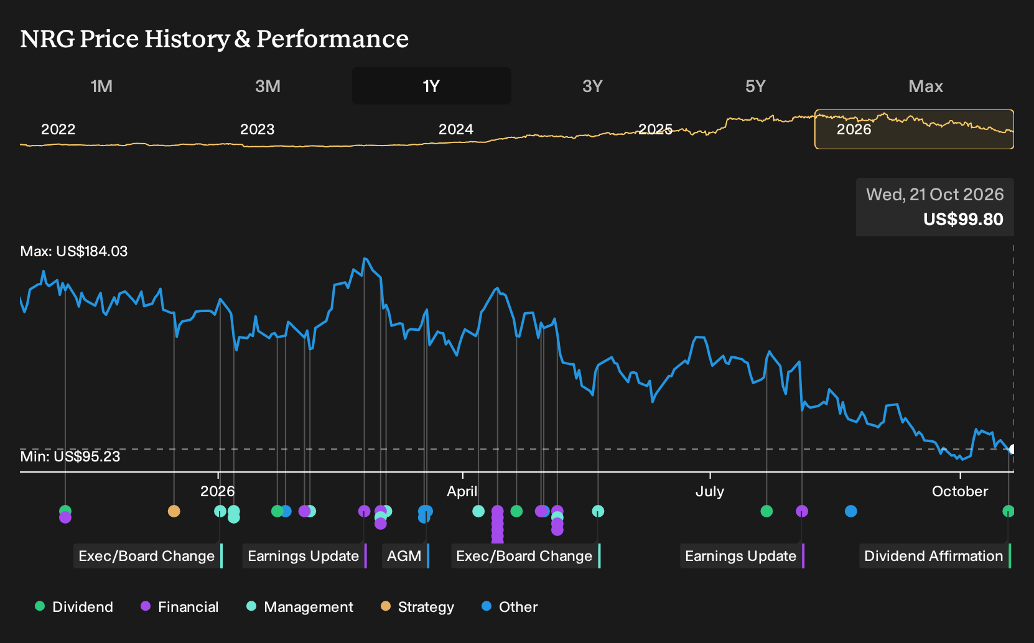The image size is (1034, 643).
Task: Switch to the 3Y range tab
Action: (592, 86)
